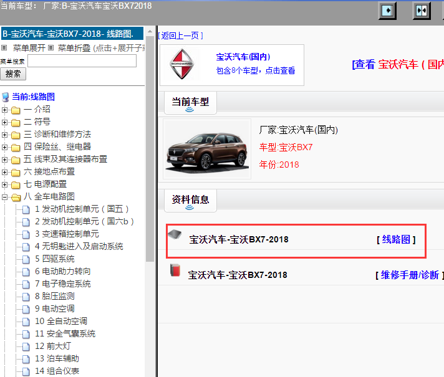The width and height of the screenshot is (444, 377).
Task: Click the folder icon of 一 介绍
Action: click(16, 110)
